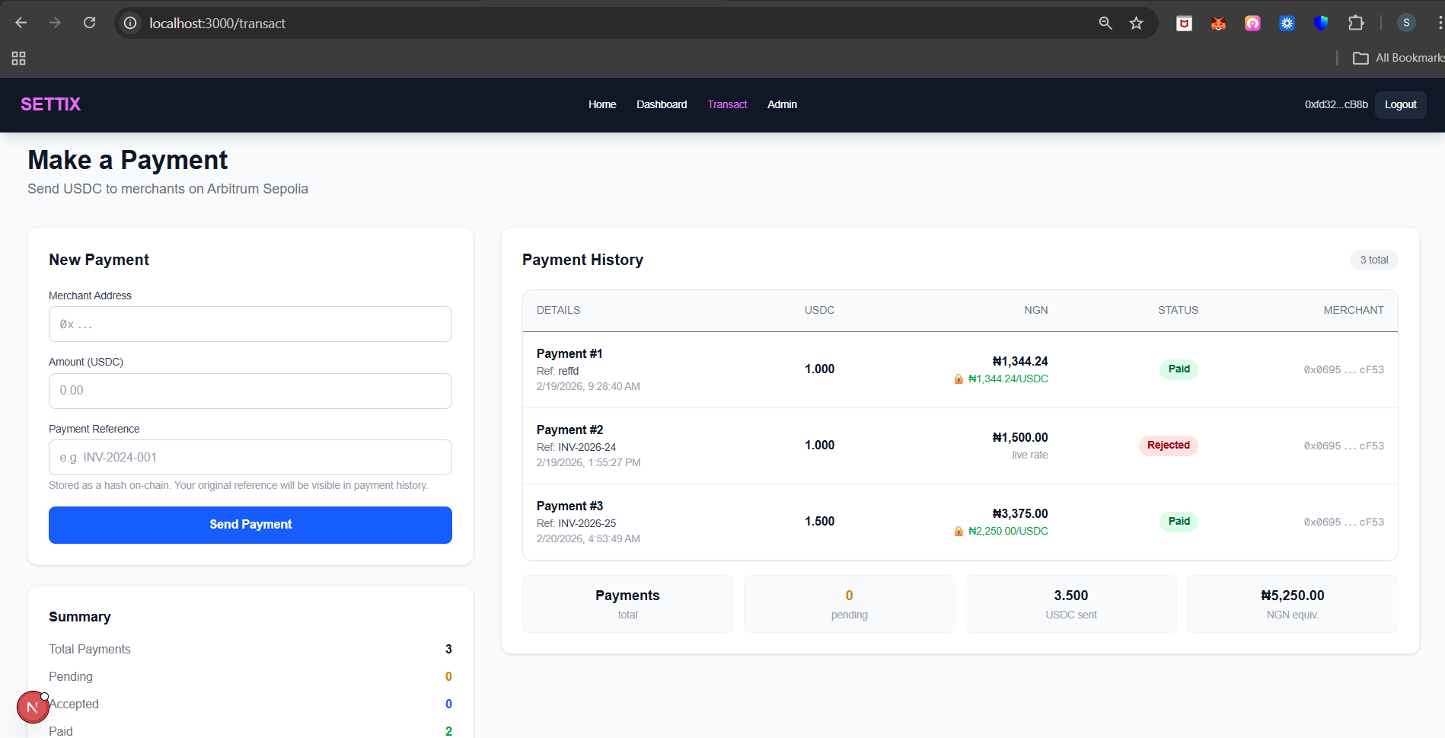The height and width of the screenshot is (738, 1445).
Task: Click into the Amount (USDC) input
Action: pyautogui.click(x=250, y=391)
